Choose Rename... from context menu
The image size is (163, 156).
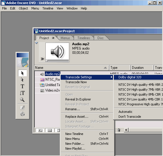[x=87, y=109]
